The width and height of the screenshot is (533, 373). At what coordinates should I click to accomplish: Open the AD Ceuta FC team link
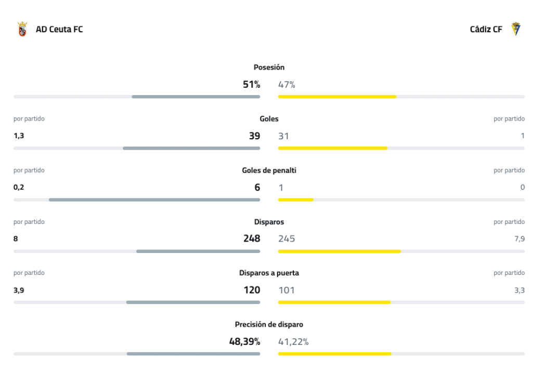click(59, 29)
